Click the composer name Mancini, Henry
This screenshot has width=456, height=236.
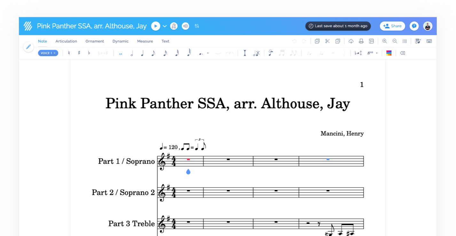coord(342,133)
